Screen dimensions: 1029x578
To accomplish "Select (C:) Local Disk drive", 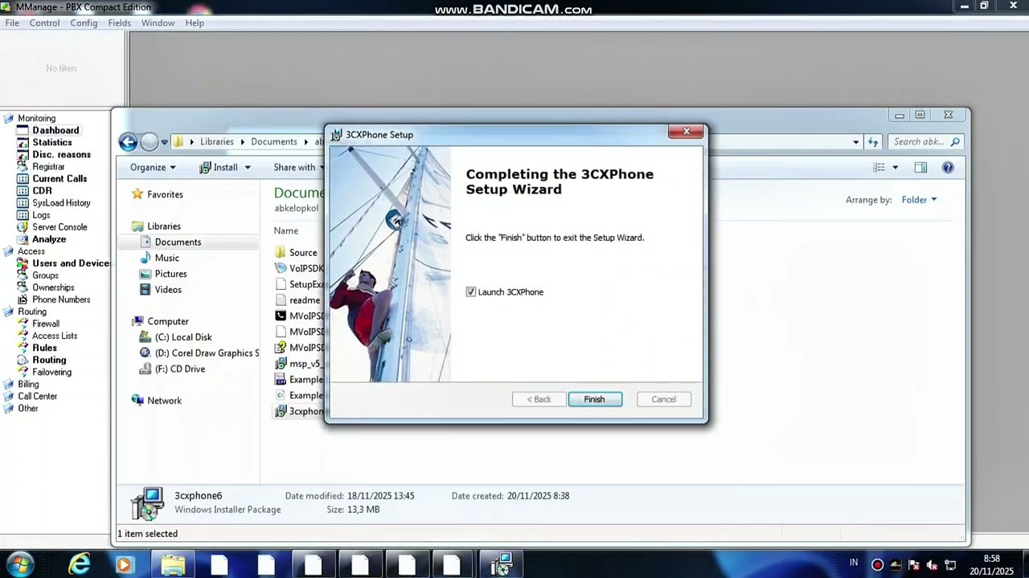I will click(183, 337).
